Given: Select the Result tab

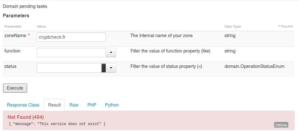Looking at the screenshot, I should click(54, 105).
